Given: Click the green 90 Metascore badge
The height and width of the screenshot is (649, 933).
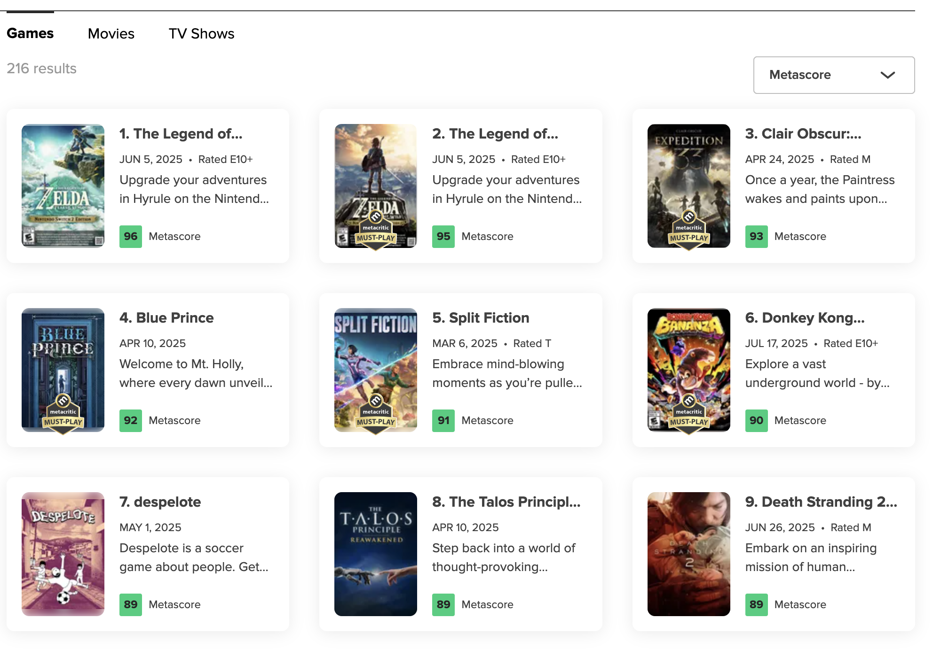Looking at the screenshot, I should [756, 420].
